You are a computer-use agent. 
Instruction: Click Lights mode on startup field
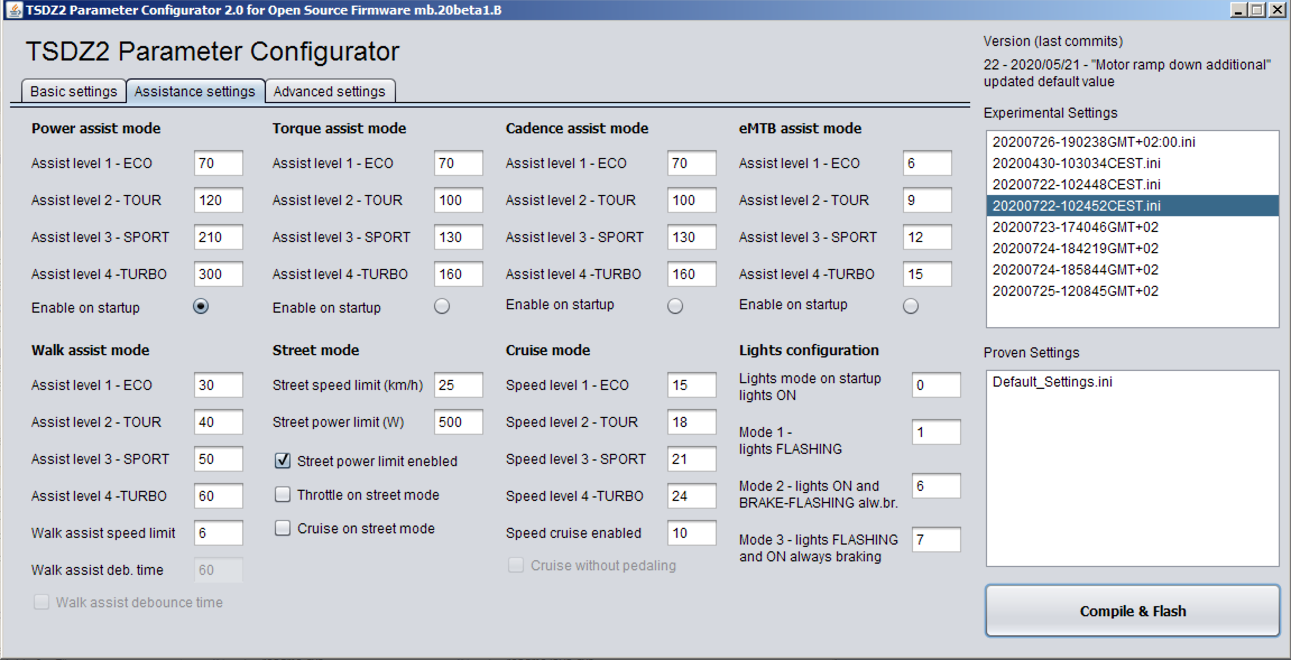[x=937, y=385]
